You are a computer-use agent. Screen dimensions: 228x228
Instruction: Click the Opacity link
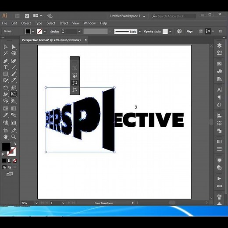[x=149, y=32]
